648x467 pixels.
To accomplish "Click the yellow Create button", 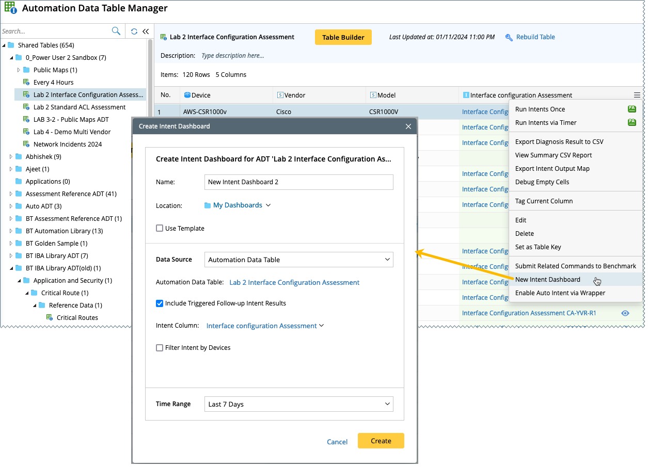I will (381, 441).
